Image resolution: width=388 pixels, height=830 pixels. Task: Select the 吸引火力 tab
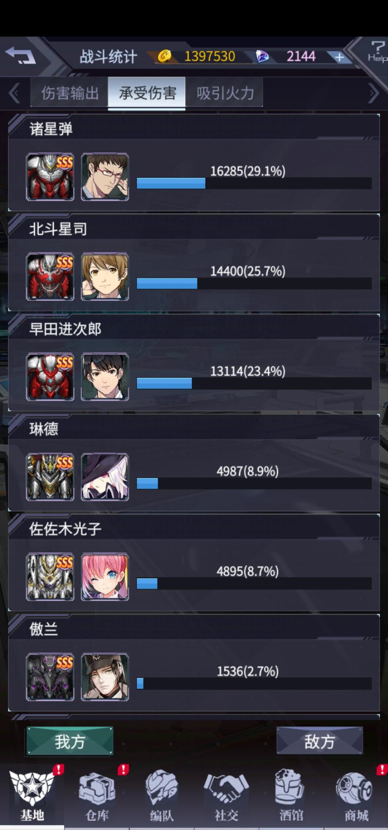click(x=225, y=92)
